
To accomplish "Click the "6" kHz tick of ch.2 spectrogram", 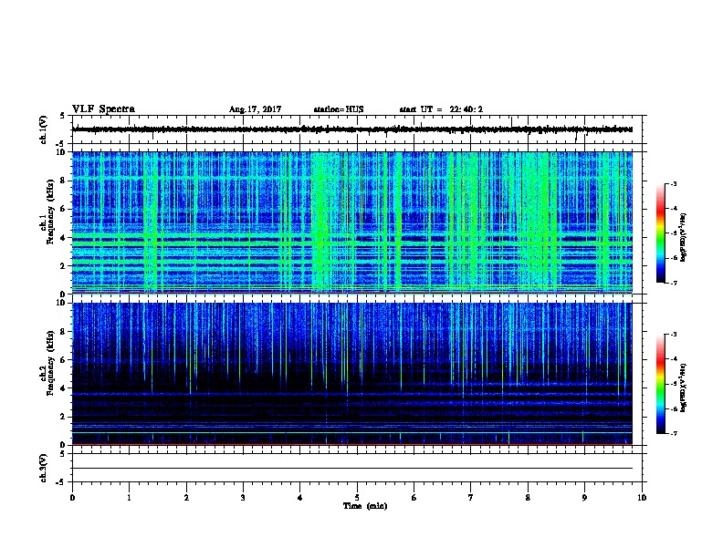I will (x=64, y=360).
